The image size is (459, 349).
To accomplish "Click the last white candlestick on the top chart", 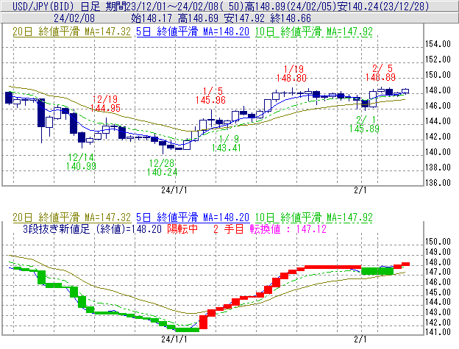I will pos(405,91).
